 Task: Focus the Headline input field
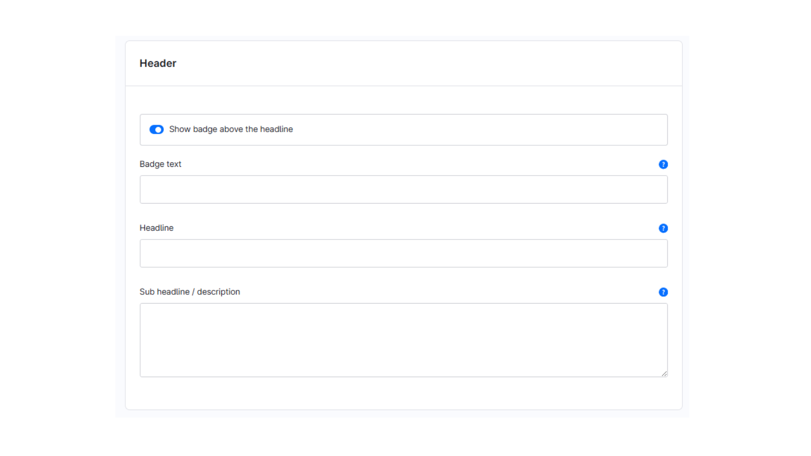(403, 253)
